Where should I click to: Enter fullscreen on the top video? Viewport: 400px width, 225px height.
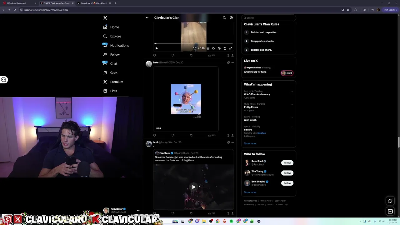(231, 48)
